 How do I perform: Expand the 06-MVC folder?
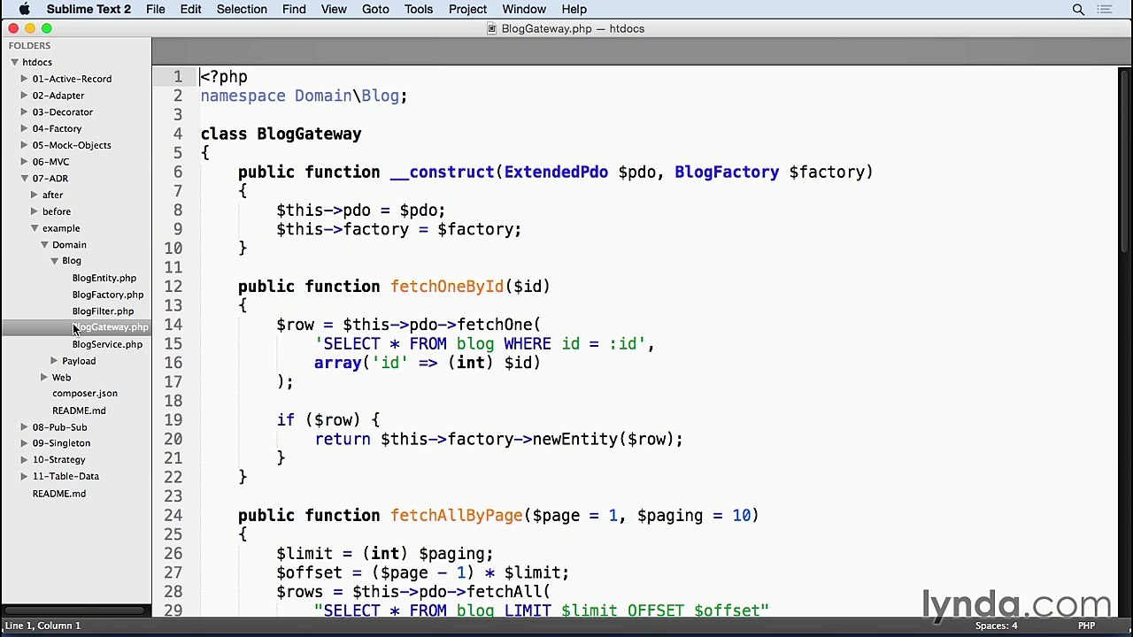(25, 162)
